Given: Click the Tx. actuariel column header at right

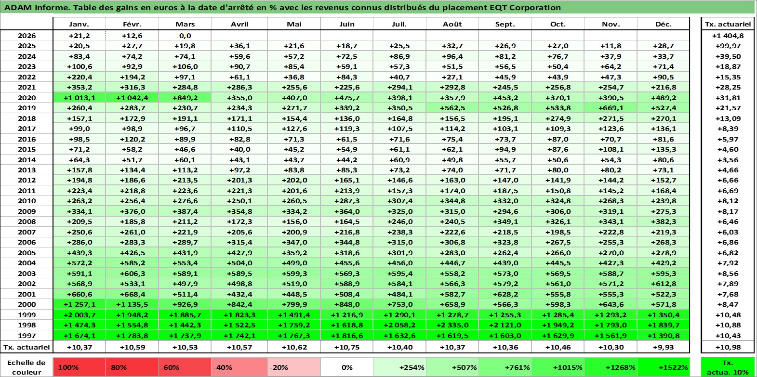Looking at the screenshot, I should point(728,24).
